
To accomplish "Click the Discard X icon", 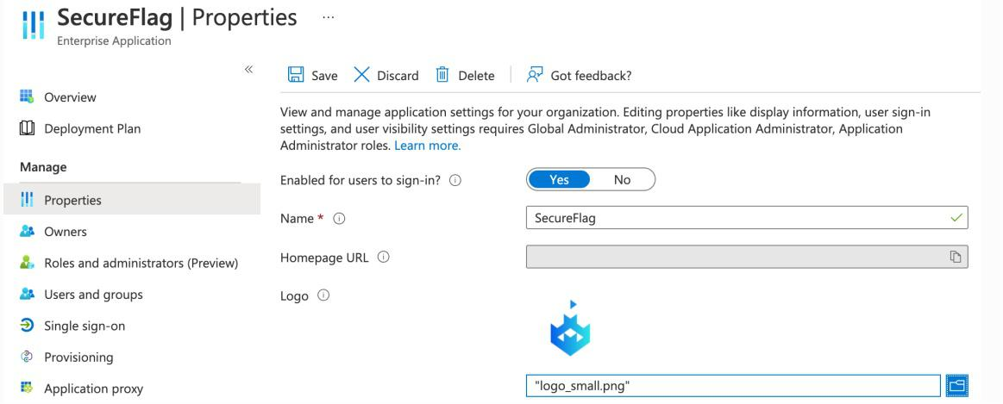I will coord(361,75).
